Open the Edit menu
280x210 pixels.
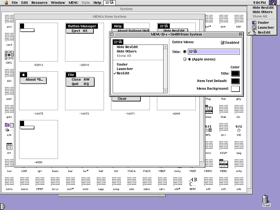(25, 2)
